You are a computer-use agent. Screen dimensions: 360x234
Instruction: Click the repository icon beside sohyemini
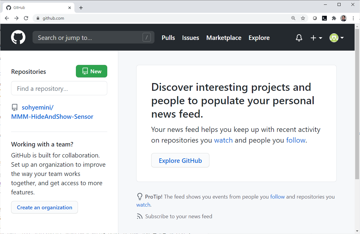tap(14, 107)
